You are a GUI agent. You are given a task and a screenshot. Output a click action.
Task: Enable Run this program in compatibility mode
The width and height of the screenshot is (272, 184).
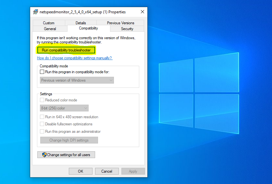click(42, 72)
